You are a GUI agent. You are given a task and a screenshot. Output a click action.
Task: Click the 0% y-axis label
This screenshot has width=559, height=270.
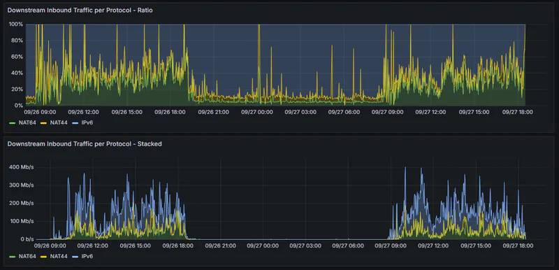pos(19,105)
